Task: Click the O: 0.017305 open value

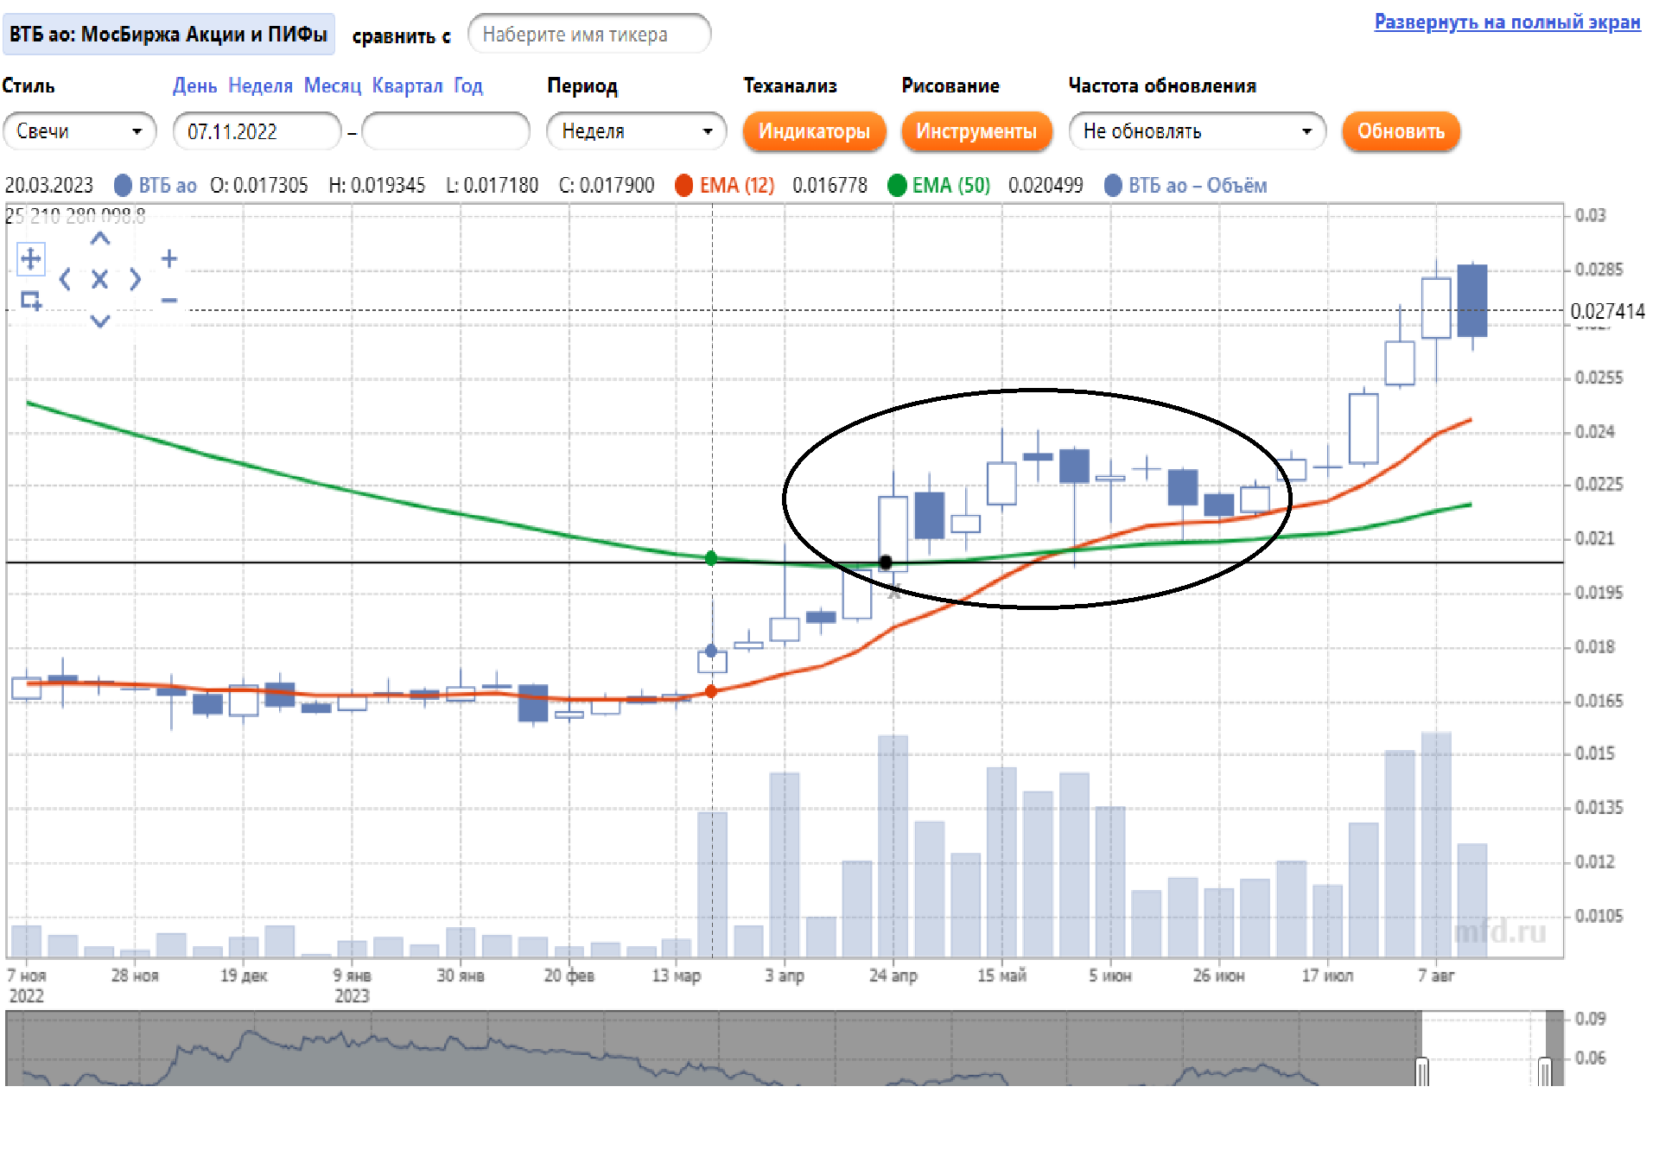Action: click(x=258, y=186)
